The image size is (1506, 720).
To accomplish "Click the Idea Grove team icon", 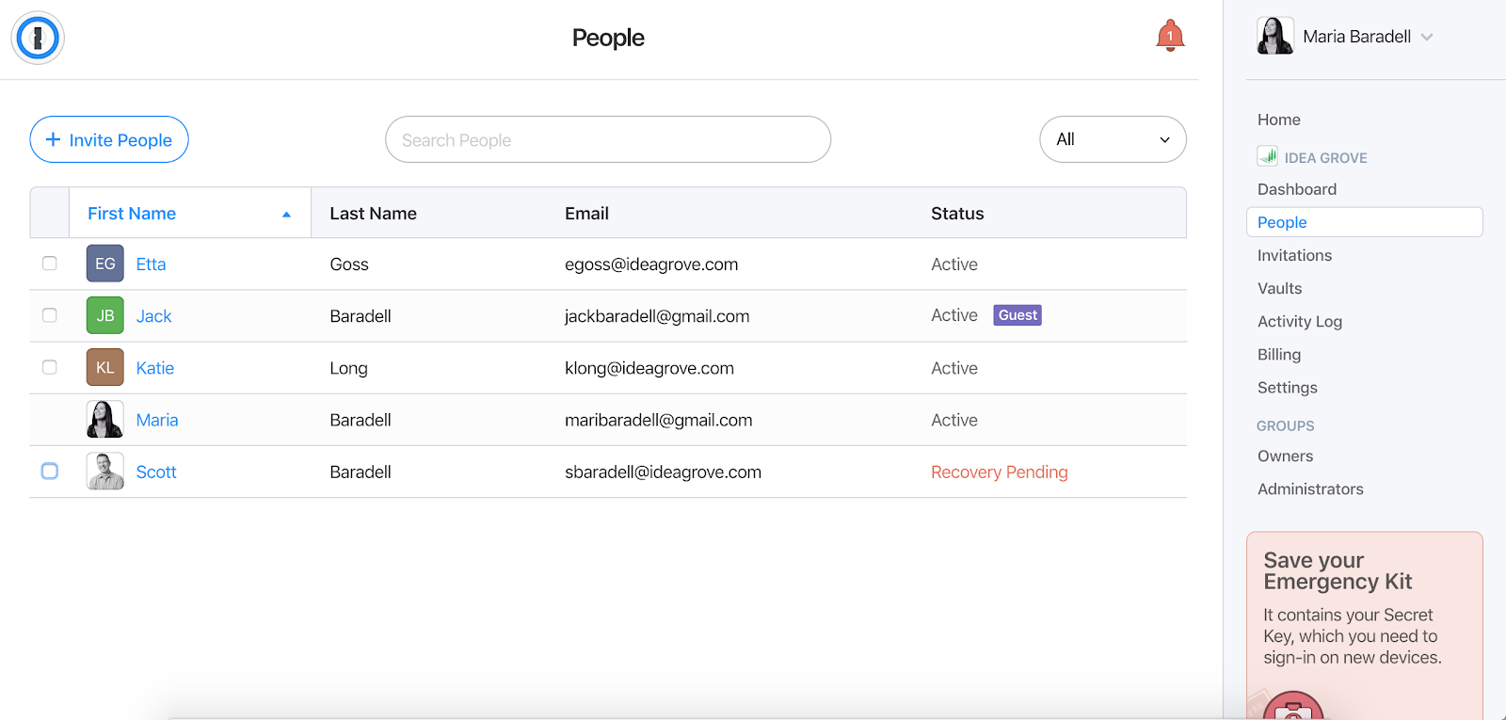I will [1267, 156].
